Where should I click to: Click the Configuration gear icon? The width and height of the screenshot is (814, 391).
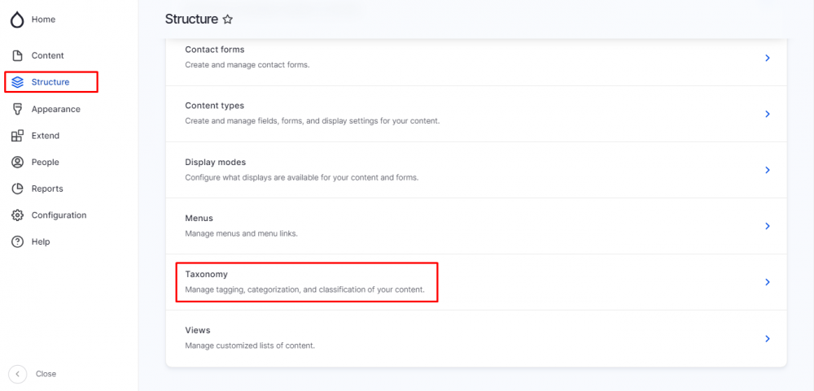click(17, 215)
